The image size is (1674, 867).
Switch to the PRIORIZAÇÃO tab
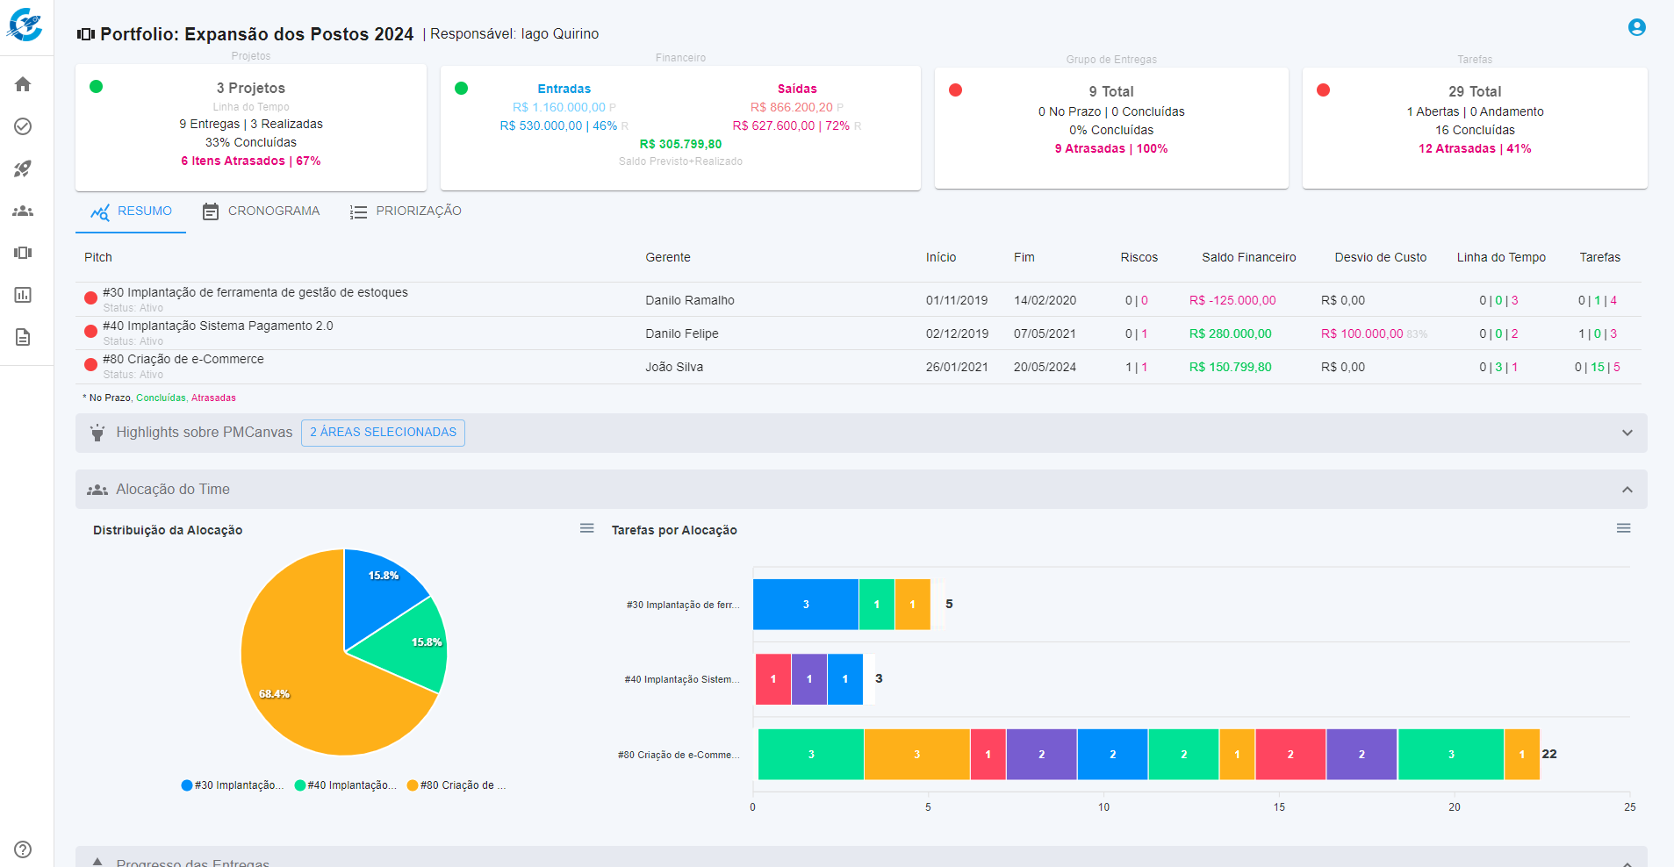406,211
